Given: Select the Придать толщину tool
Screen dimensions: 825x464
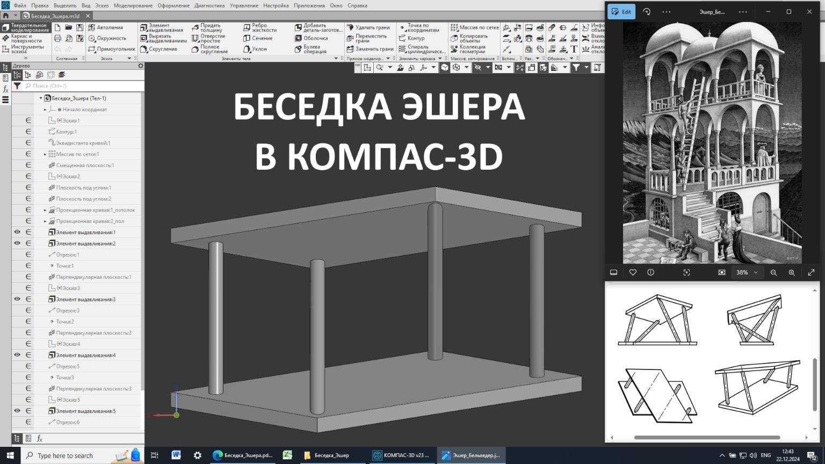Looking at the screenshot, I should (206, 27).
